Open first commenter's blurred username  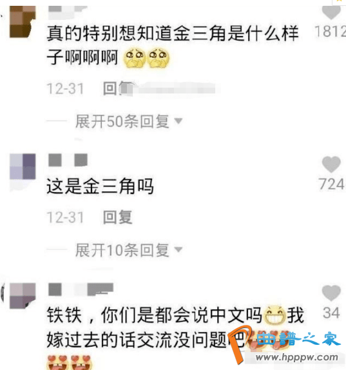[68, 12]
